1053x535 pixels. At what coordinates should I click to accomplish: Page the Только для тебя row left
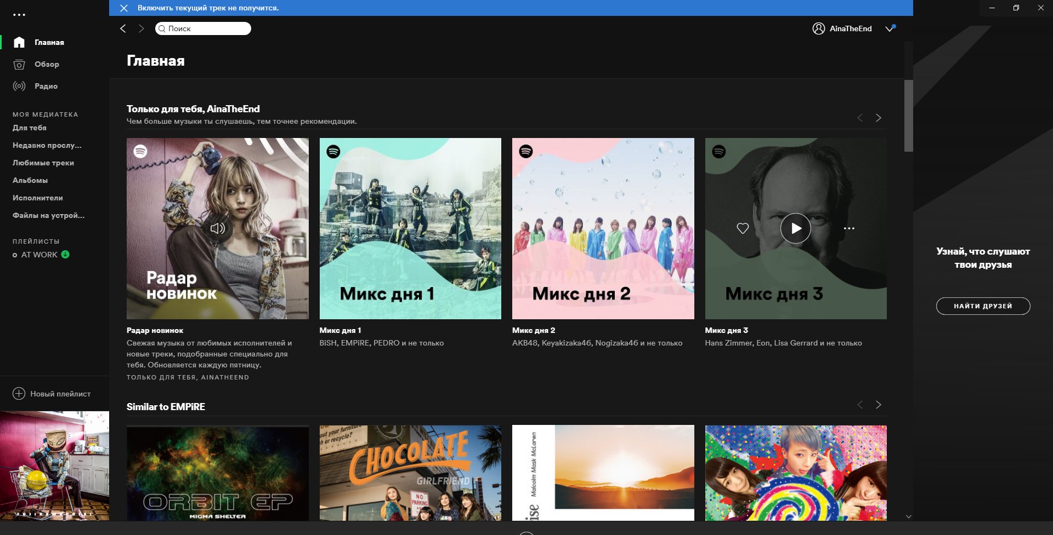860,118
